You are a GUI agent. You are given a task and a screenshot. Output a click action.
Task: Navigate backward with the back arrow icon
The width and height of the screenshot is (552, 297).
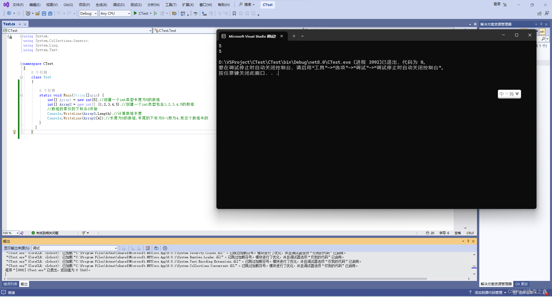9,13
